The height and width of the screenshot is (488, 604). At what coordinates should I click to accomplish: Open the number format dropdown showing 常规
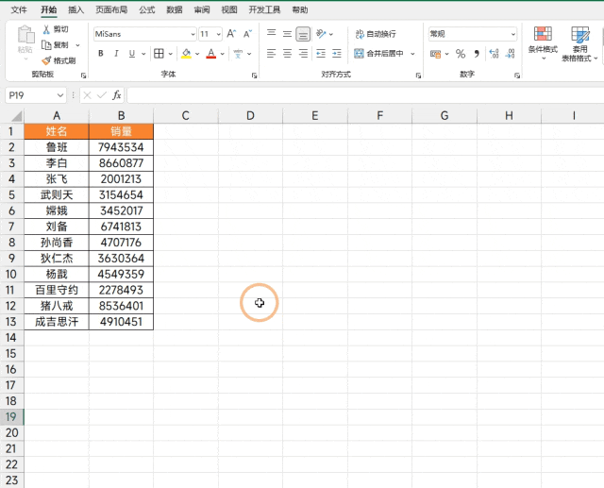513,34
